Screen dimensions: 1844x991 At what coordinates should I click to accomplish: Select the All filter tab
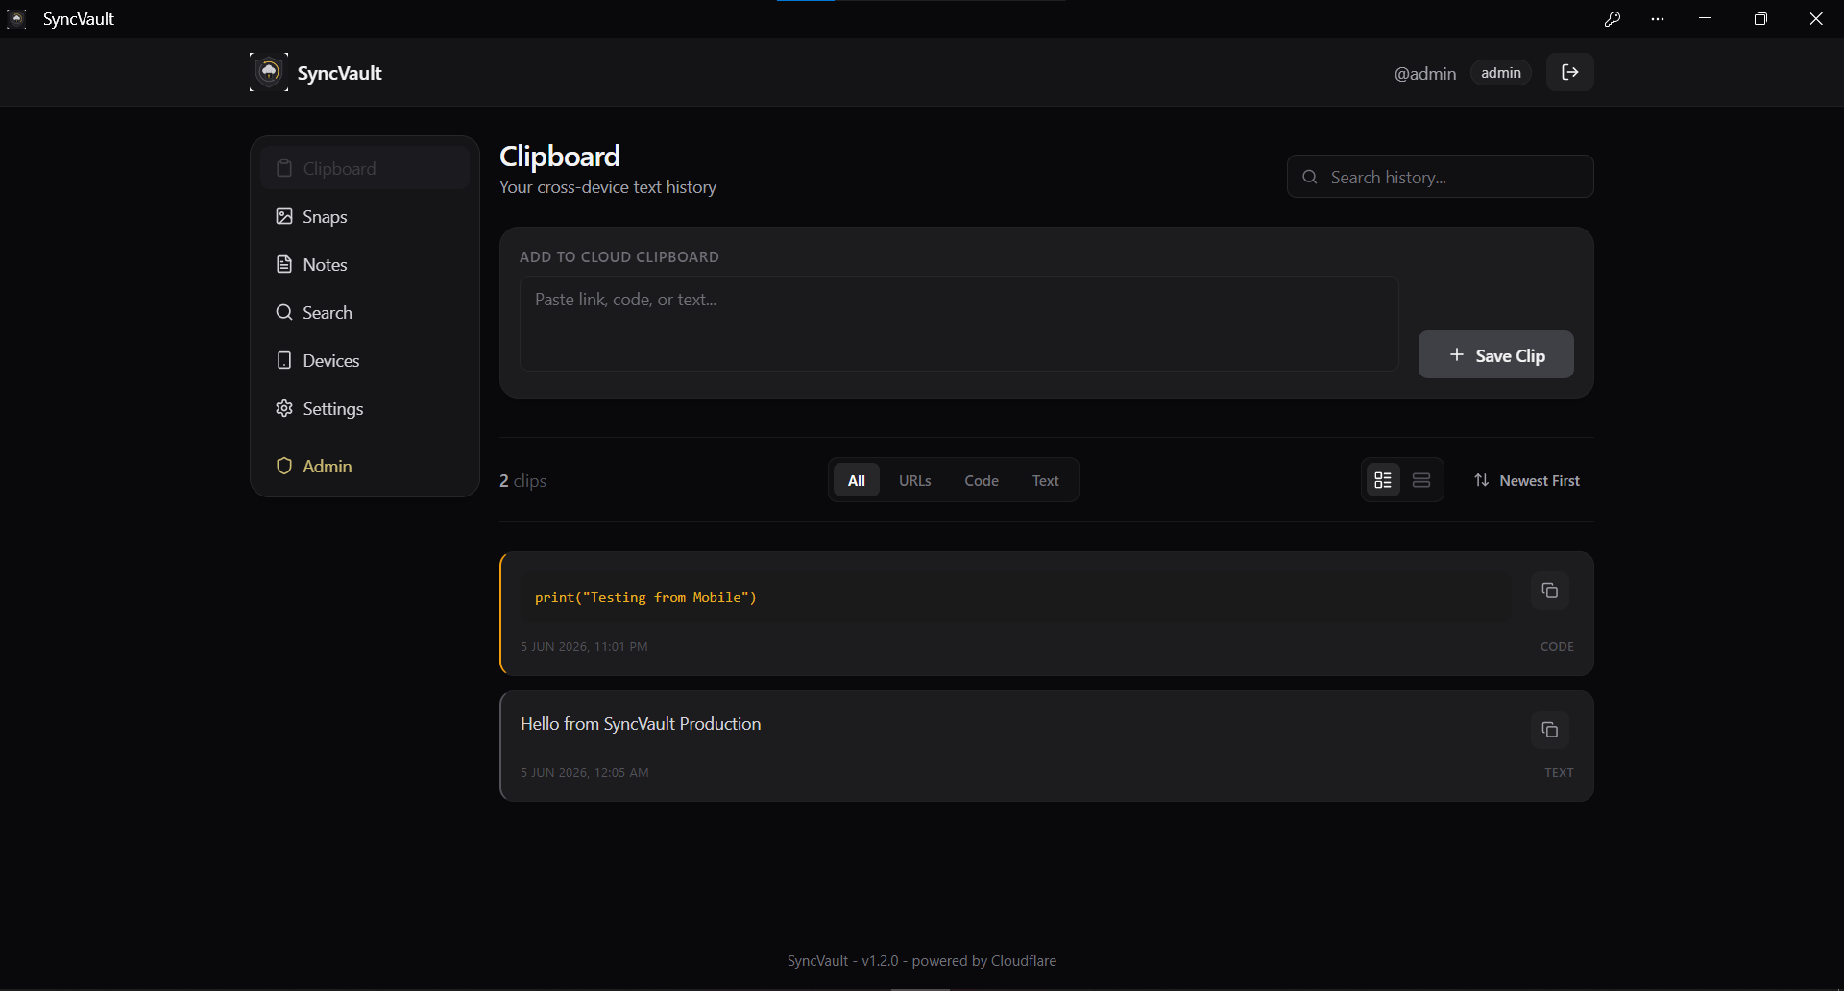(857, 480)
